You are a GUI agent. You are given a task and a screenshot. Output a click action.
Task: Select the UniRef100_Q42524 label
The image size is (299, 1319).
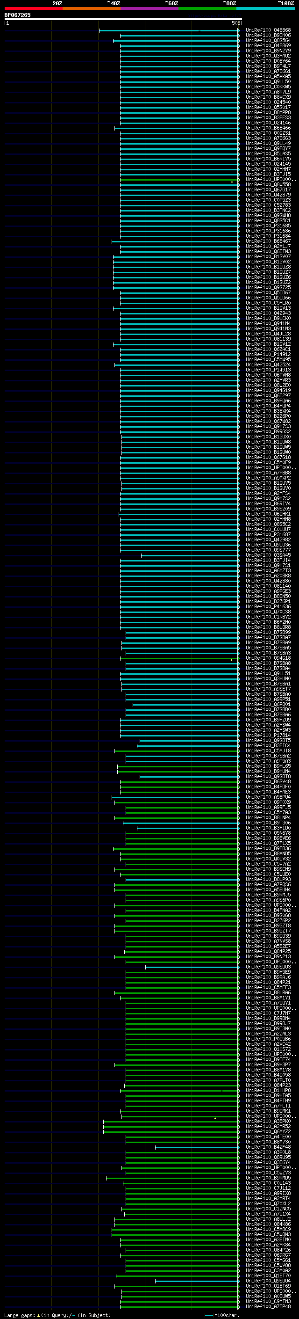(x=268, y=364)
